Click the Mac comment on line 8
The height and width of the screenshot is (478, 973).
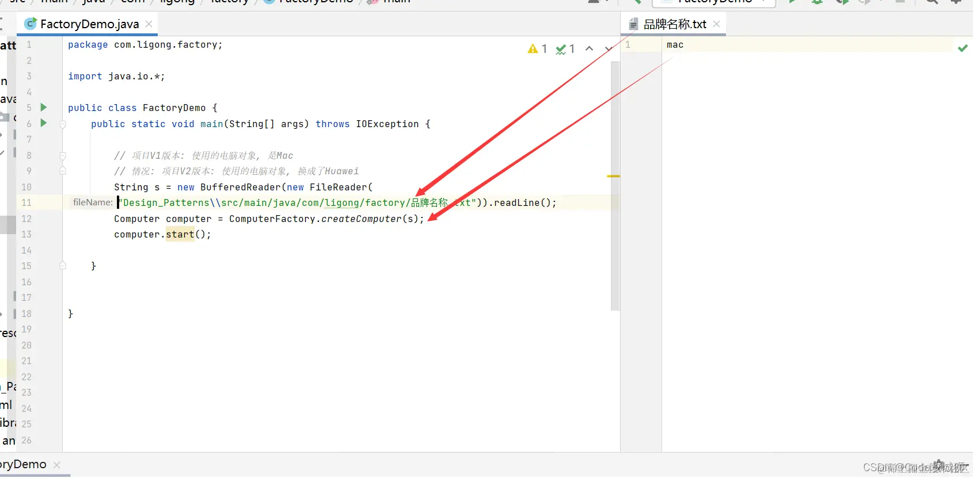[203, 156]
